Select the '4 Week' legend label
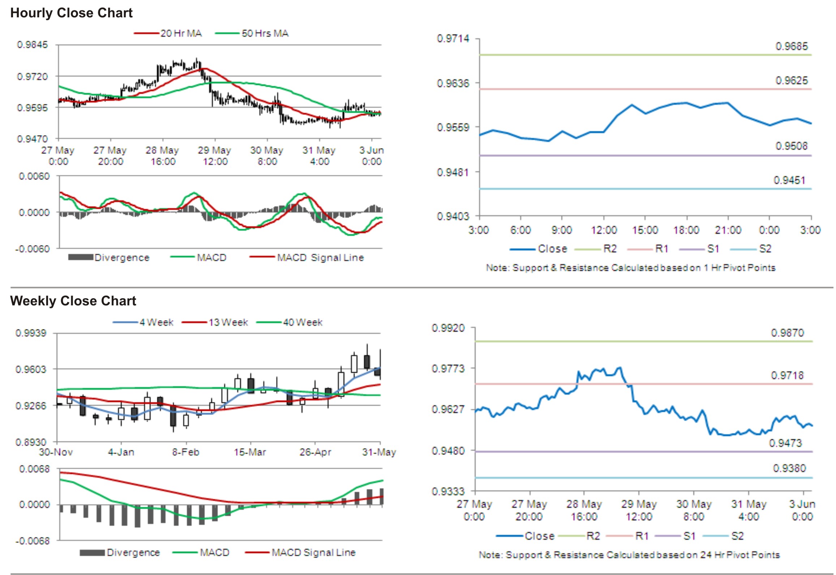 157,322
